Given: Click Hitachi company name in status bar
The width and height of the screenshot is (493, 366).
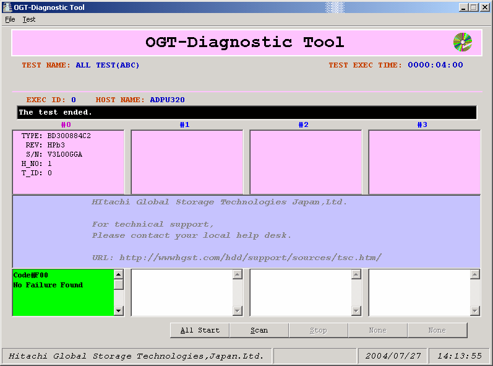Looking at the screenshot, I should pos(136,356).
